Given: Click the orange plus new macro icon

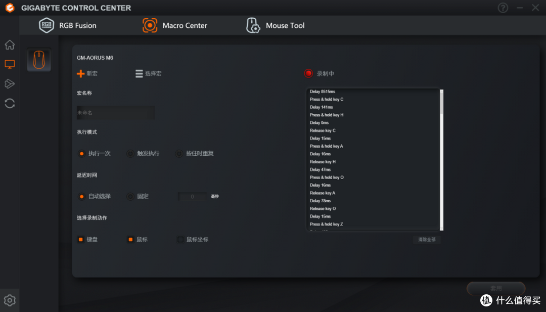Looking at the screenshot, I should [x=80, y=73].
